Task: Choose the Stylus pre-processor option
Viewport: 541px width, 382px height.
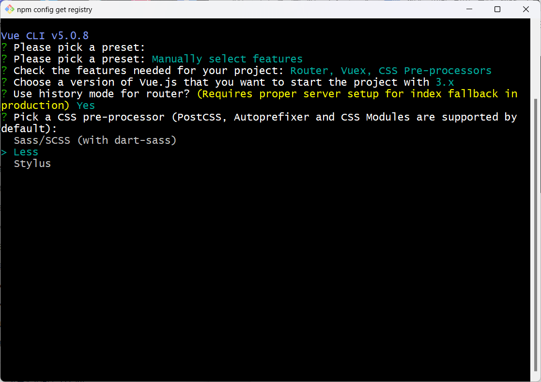Action: pyautogui.click(x=32, y=164)
